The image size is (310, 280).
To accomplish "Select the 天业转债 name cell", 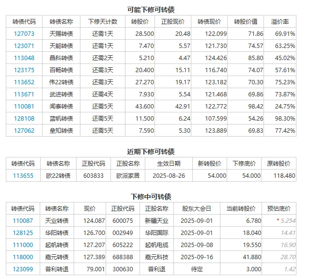I will click(x=57, y=221).
